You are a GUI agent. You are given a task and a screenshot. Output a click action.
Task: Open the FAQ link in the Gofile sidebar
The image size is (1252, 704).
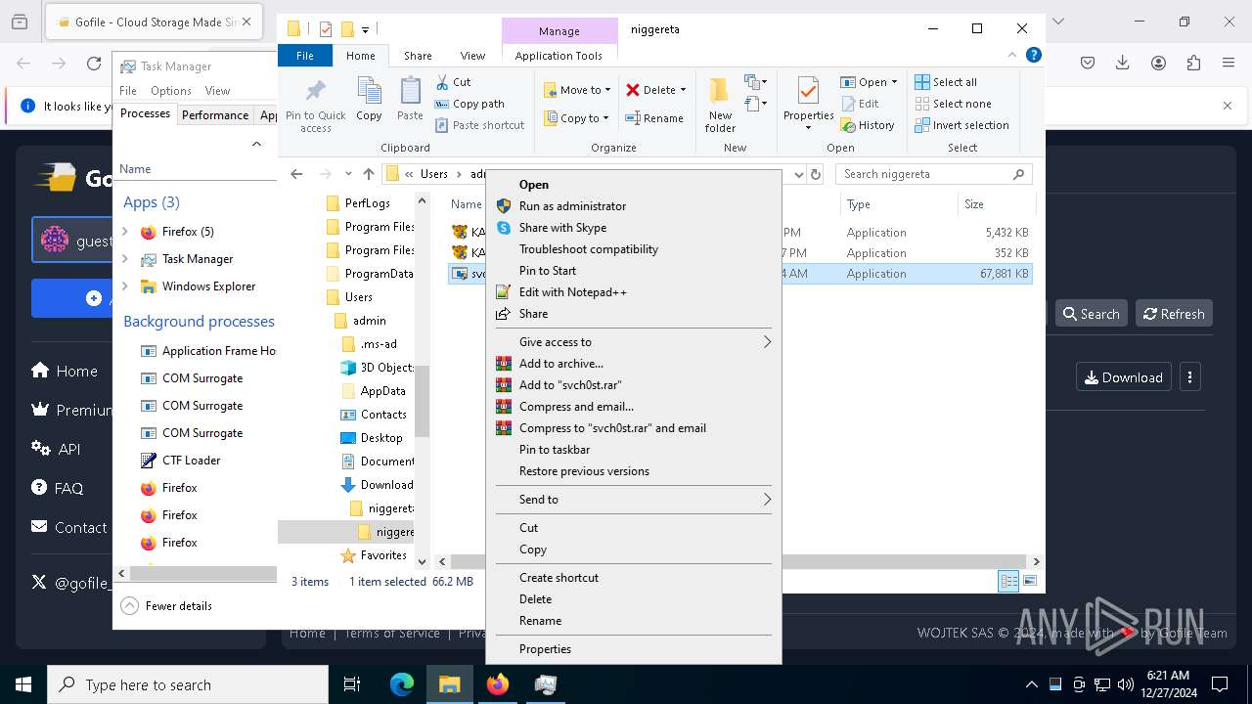pos(58,488)
